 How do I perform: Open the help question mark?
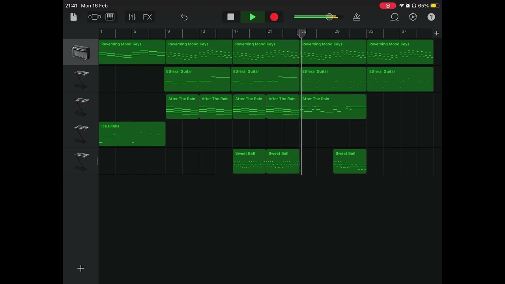pyautogui.click(x=431, y=17)
